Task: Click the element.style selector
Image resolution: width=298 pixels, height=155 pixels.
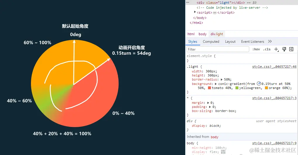Action: [199, 56]
